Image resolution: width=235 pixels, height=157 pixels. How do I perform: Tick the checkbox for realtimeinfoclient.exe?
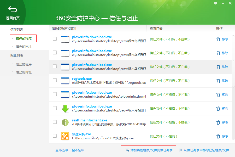click(55, 122)
